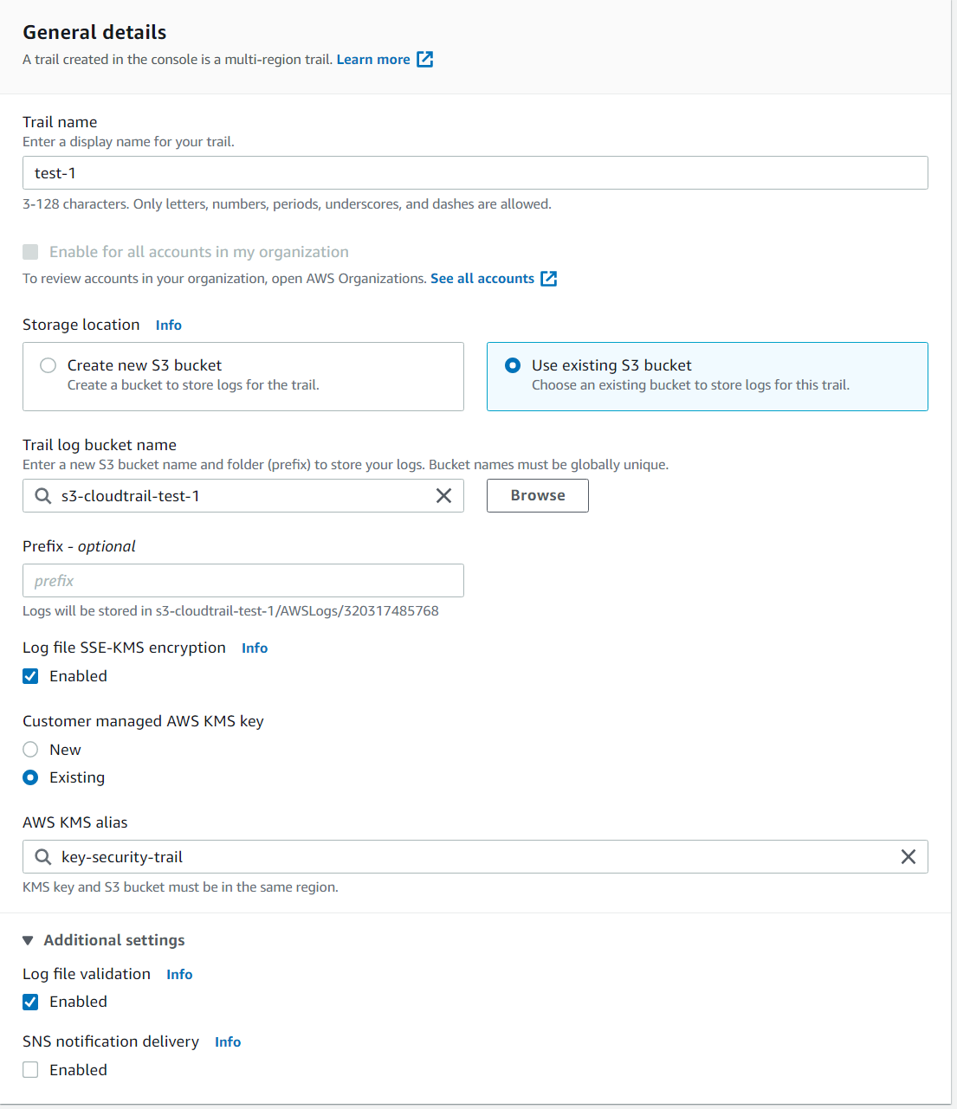957x1109 pixels.
Task: Open Log file validation Info link
Action: [179, 975]
